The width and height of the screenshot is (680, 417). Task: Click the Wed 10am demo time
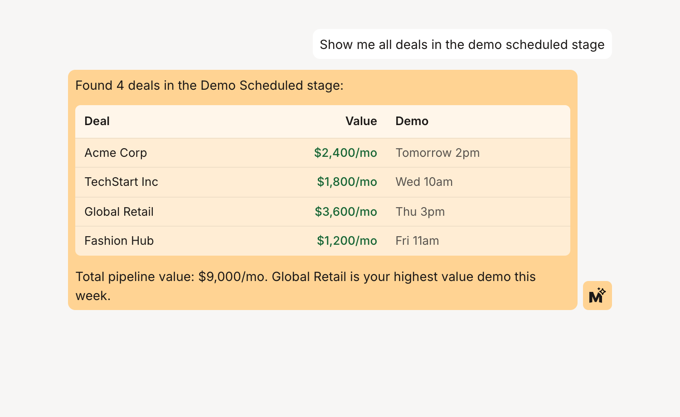[424, 182]
